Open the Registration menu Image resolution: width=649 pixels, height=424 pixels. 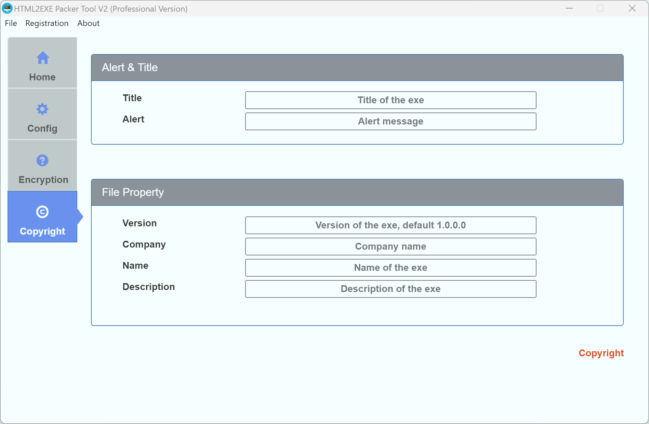(47, 23)
